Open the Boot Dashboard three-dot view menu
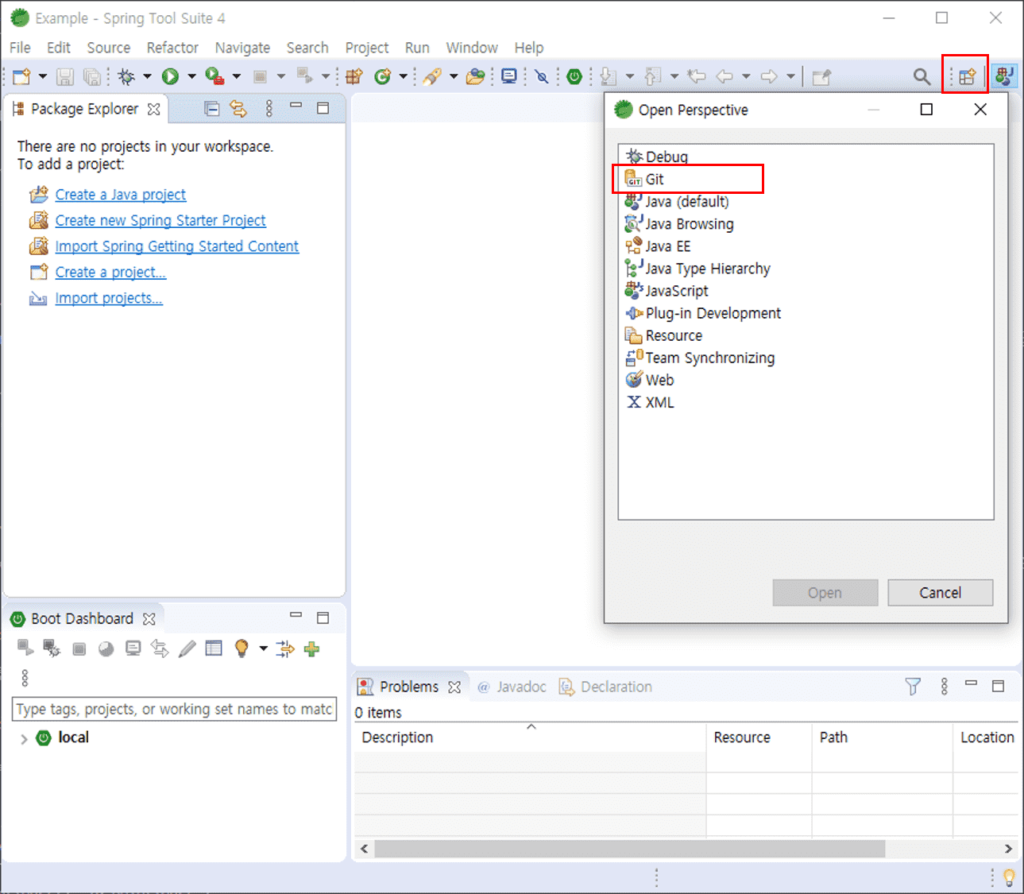1024x894 pixels. [x=25, y=678]
